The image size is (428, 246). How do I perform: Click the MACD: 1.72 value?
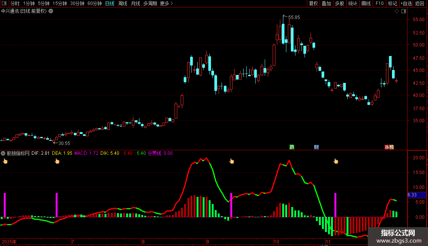pyautogui.click(x=86, y=153)
